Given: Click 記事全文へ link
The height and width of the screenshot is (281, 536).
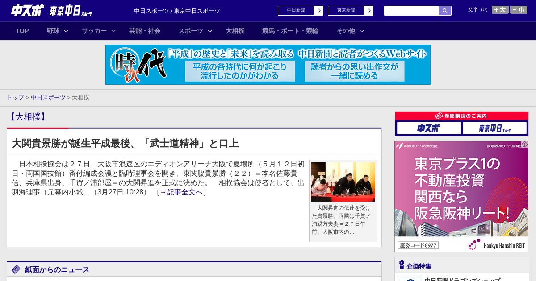Looking at the screenshot, I should pyautogui.click(x=181, y=192).
